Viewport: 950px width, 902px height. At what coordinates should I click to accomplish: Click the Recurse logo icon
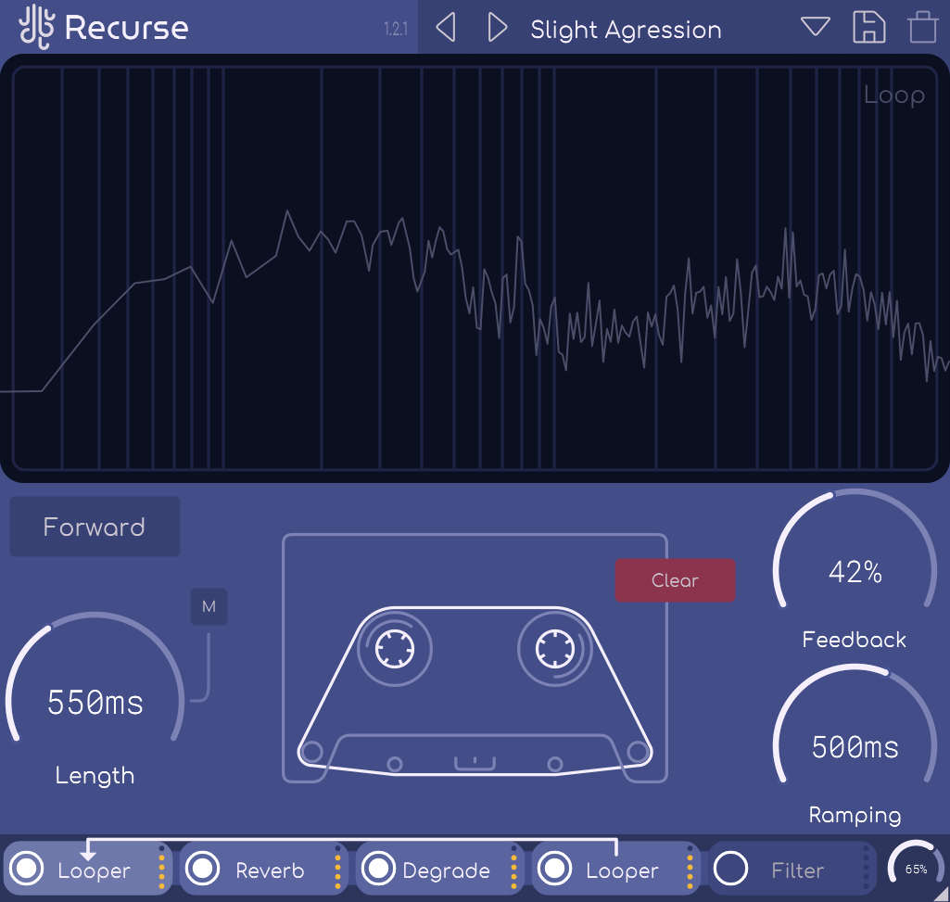[37, 27]
